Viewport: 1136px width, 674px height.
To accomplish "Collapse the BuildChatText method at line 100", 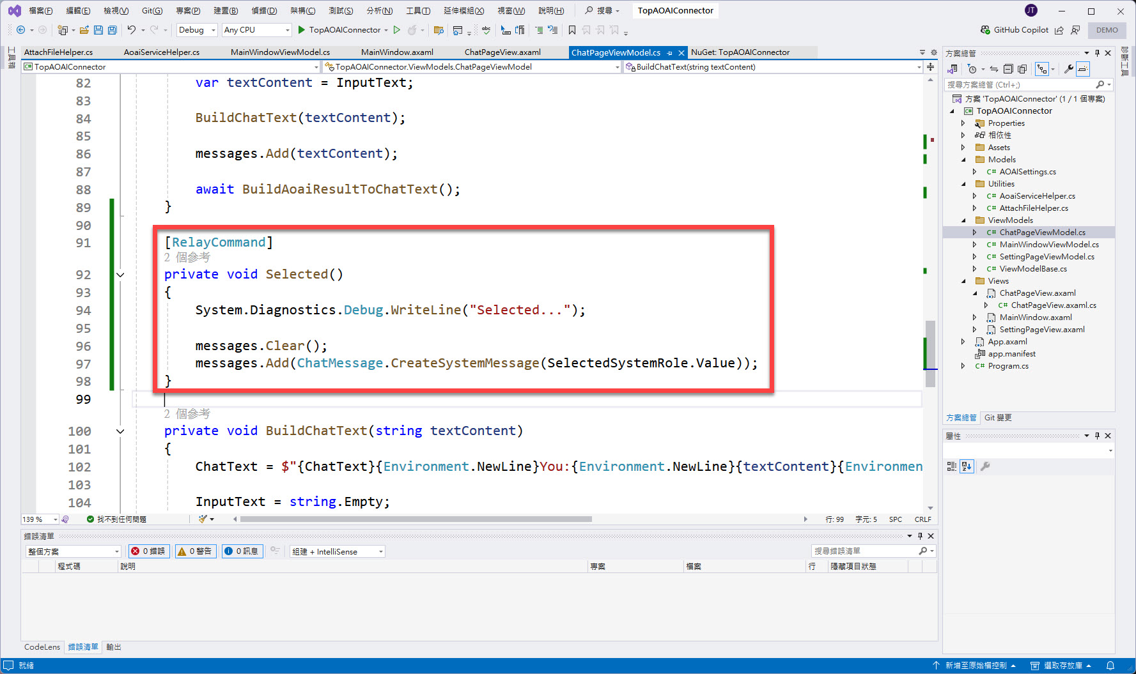I will tap(120, 431).
